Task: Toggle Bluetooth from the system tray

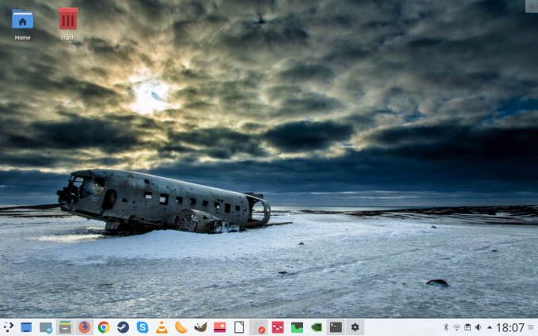Action: pyautogui.click(x=445, y=327)
